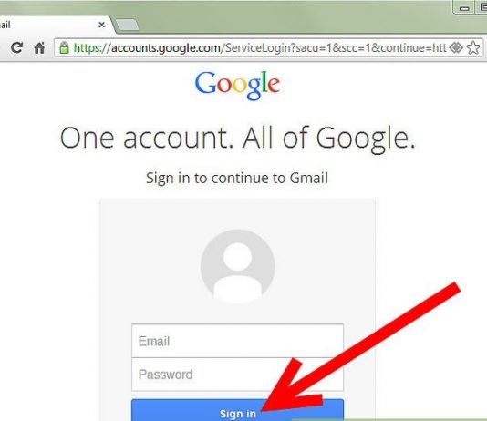487x421 pixels.
Task: Click the blue Sign in button
Action: point(238,411)
